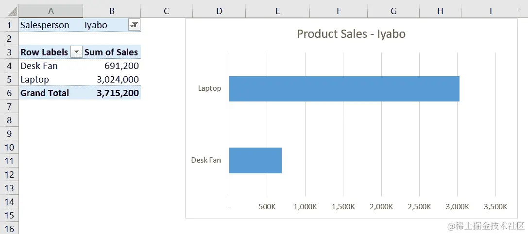Click the Select All corner triangle
This screenshot has width=528, height=234.
(13, 13)
